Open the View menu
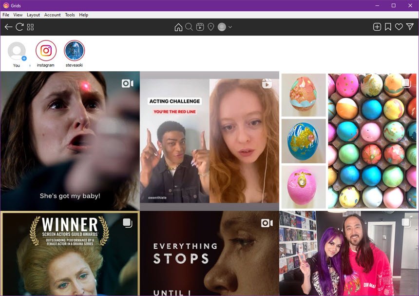 pyautogui.click(x=18, y=15)
